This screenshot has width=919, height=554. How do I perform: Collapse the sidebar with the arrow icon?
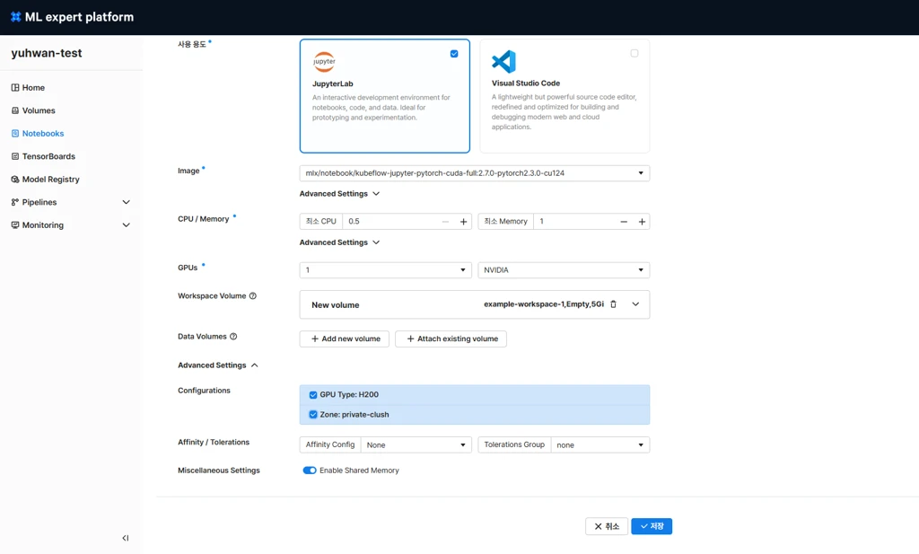(126, 538)
